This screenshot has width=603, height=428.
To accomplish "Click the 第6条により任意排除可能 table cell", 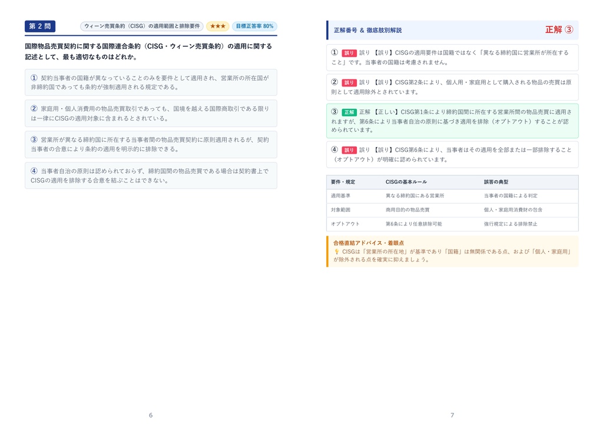I will tap(413, 224).
